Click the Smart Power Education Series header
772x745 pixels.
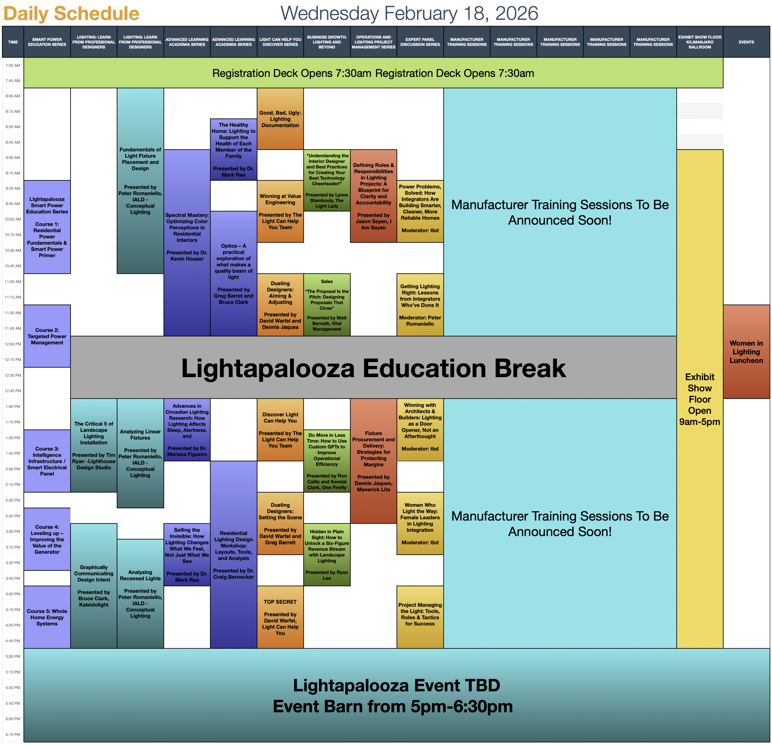coord(47,42)
